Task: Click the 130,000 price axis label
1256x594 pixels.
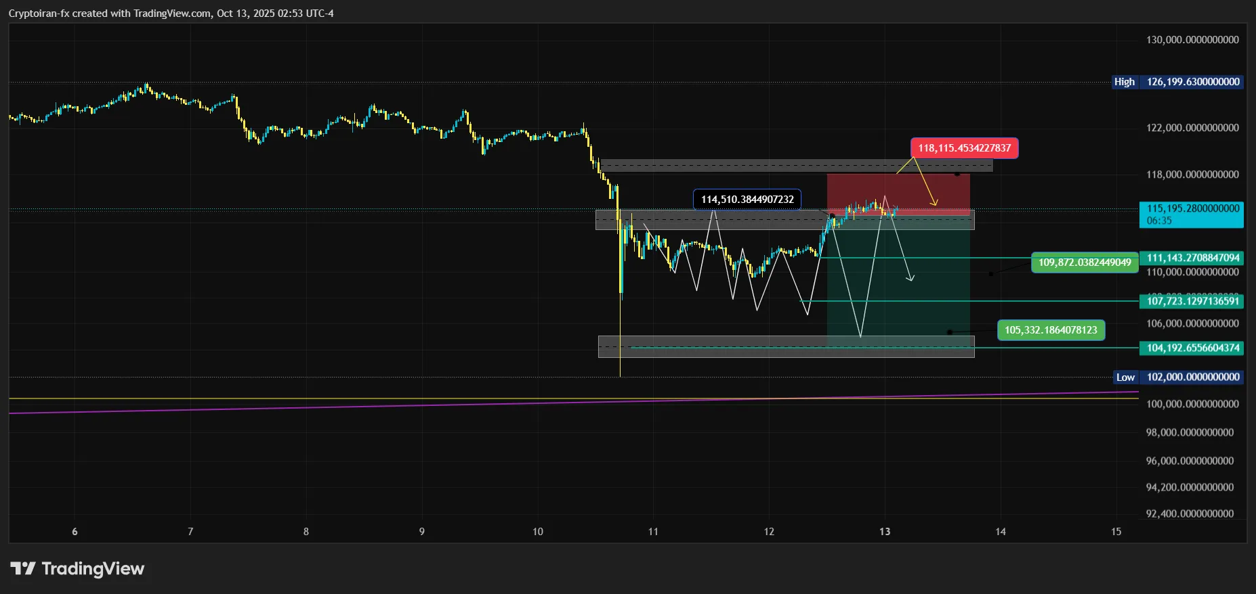Action: [x=1192, y=40]
